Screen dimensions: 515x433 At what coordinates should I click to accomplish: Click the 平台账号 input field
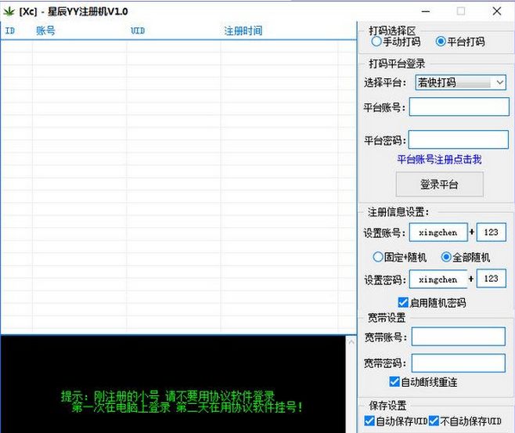459,106
